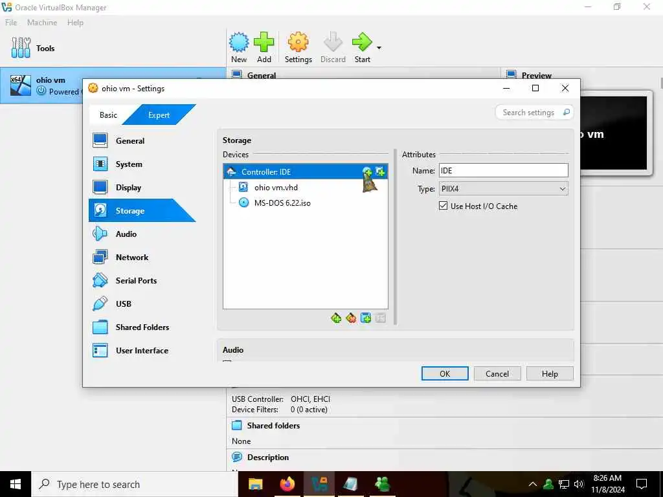Screen dimensions: 663x497
Task: Click the Preview section header in Manager
Action: coord(536,76)
